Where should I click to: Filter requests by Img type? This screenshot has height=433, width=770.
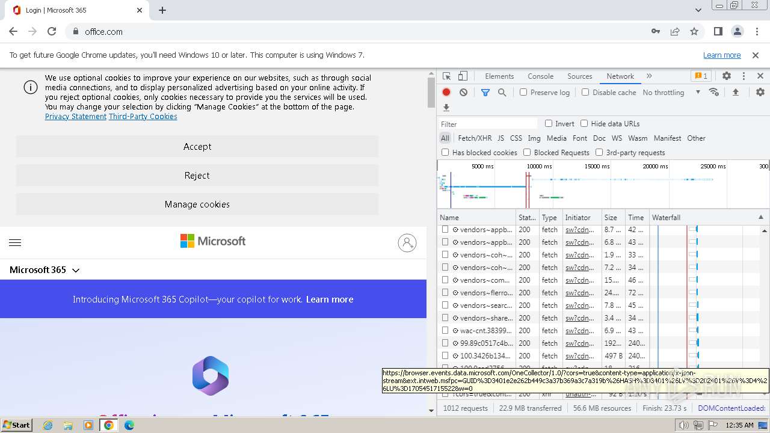pos(534,138)
